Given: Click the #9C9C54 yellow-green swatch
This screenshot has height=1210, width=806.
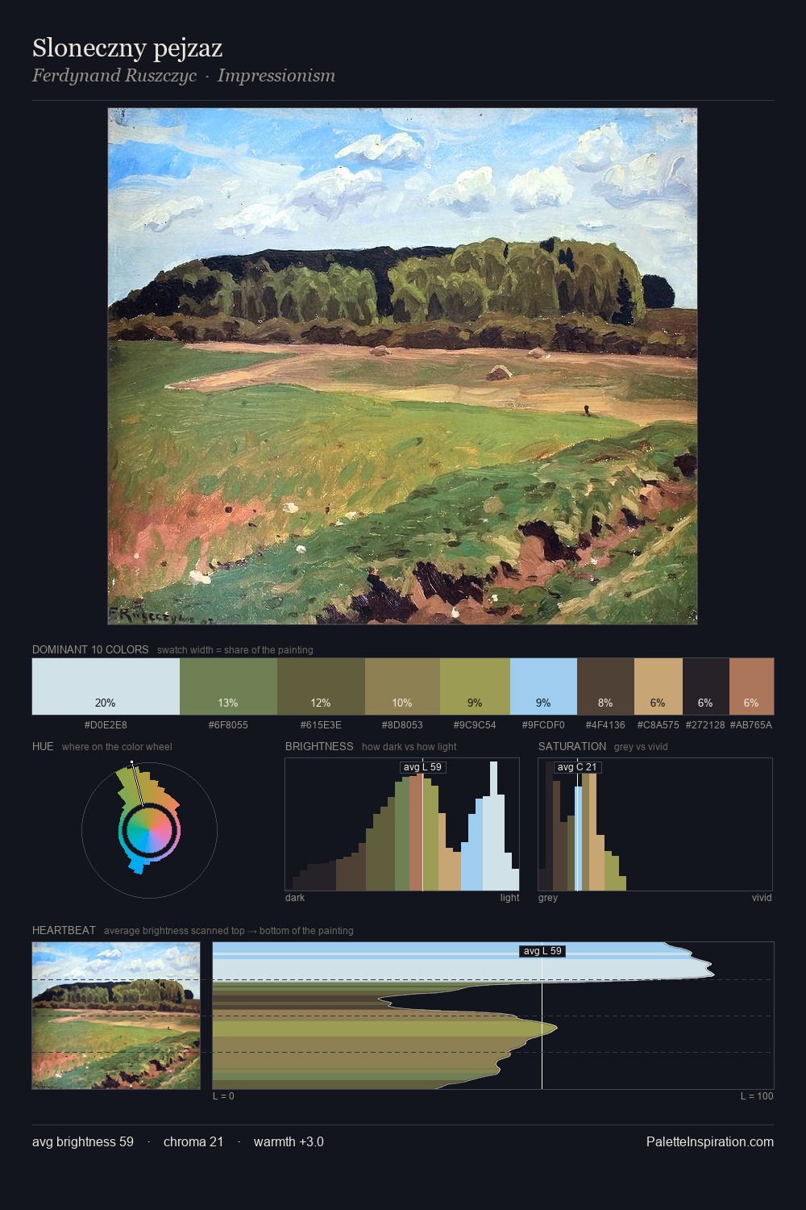Looking at the screenshot, I should pos(475,686).
